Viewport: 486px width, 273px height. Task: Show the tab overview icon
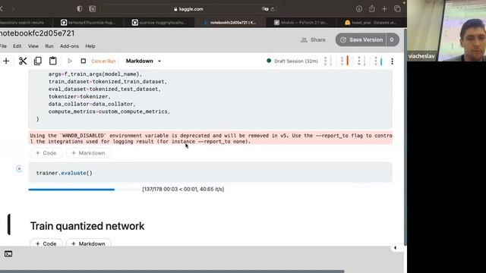(397, 9)
